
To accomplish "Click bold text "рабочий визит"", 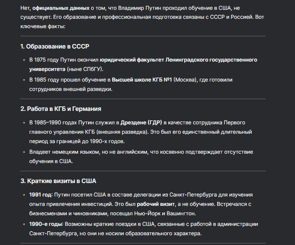I will tap(156, 204).
